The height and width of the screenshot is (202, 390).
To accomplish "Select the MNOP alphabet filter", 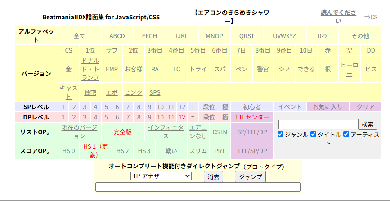I will pyautogui.click(x=214, y=36).
